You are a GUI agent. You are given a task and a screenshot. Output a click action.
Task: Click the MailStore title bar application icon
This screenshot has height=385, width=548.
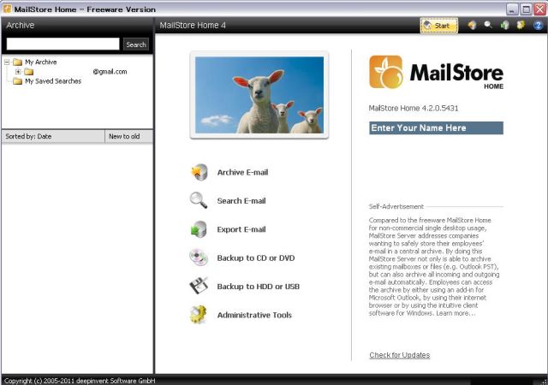click(x=7, y=9)
